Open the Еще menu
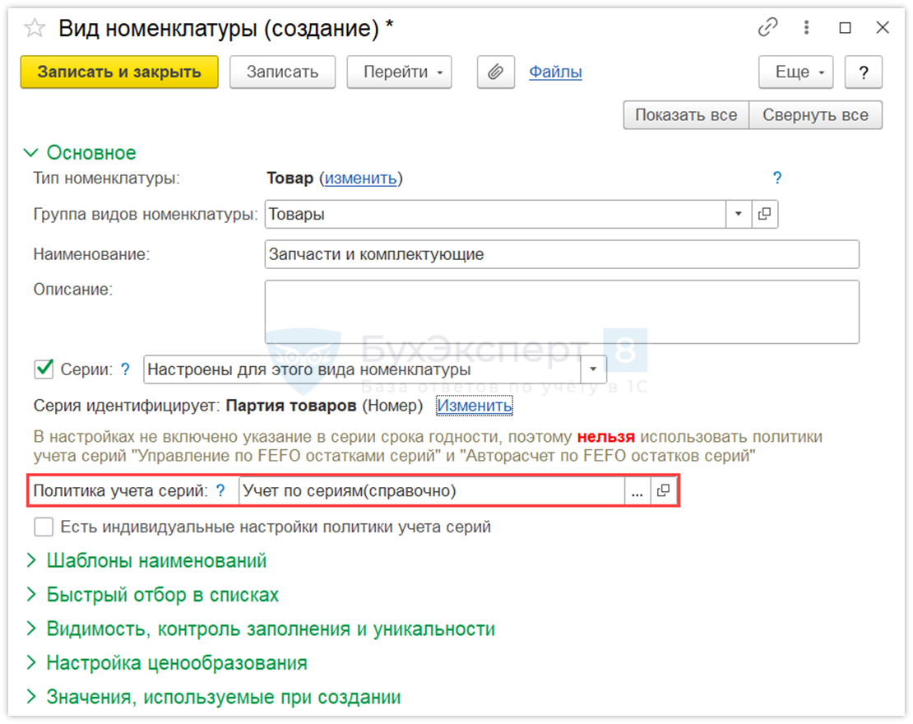Viewport: 913px width, 724px height. [x=796, y=72]
